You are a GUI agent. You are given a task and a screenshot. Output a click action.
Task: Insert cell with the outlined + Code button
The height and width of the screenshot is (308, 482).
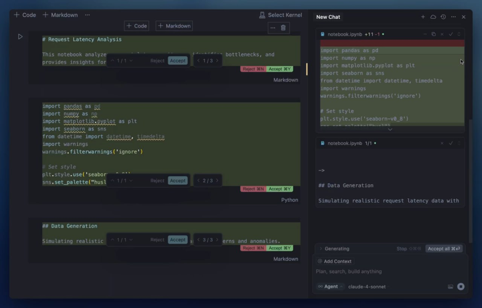coord(137,26)
